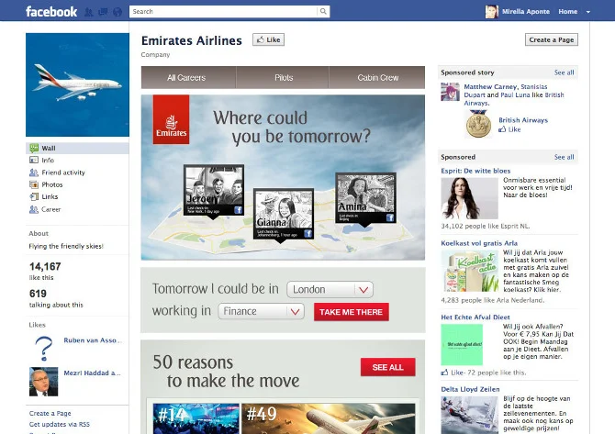Select Wall in the left sidebar
The image size is (615, 434).
(77, 148)
